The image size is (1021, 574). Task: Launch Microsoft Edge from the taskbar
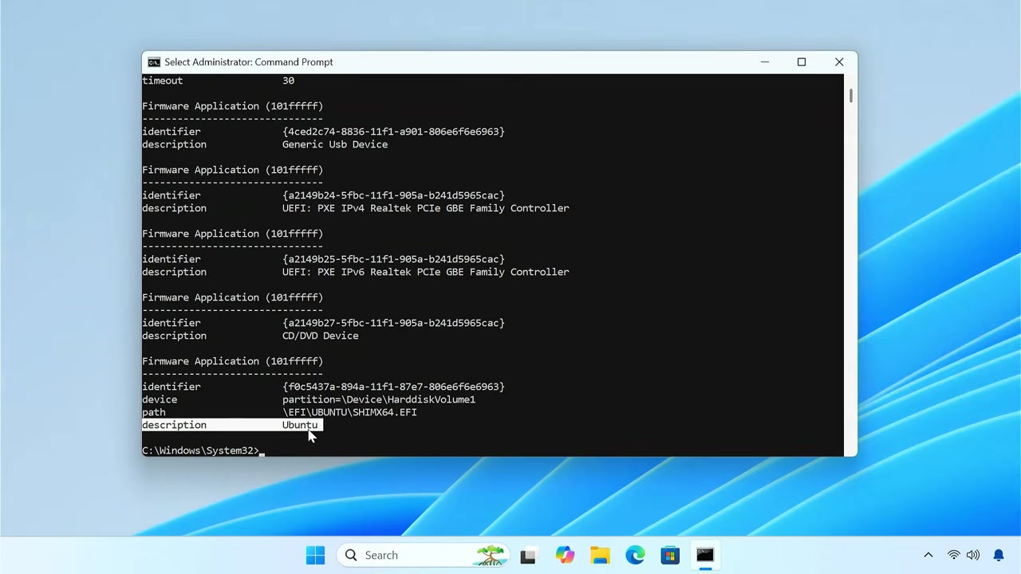(635, 555)
